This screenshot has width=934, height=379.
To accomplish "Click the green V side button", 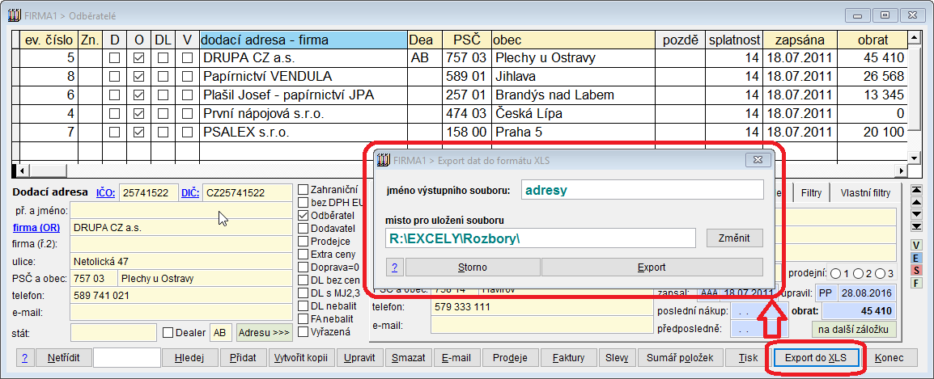I will [x=916, y=245].
